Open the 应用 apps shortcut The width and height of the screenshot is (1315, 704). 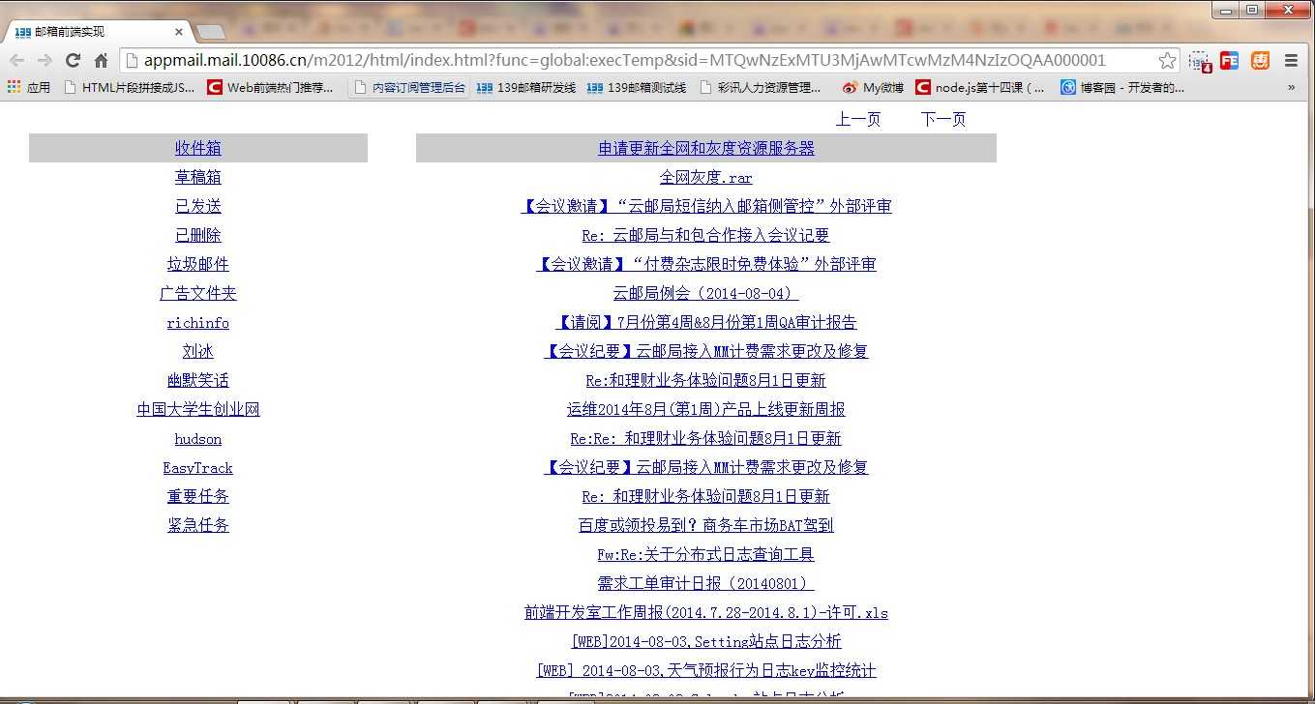[29, 87]
